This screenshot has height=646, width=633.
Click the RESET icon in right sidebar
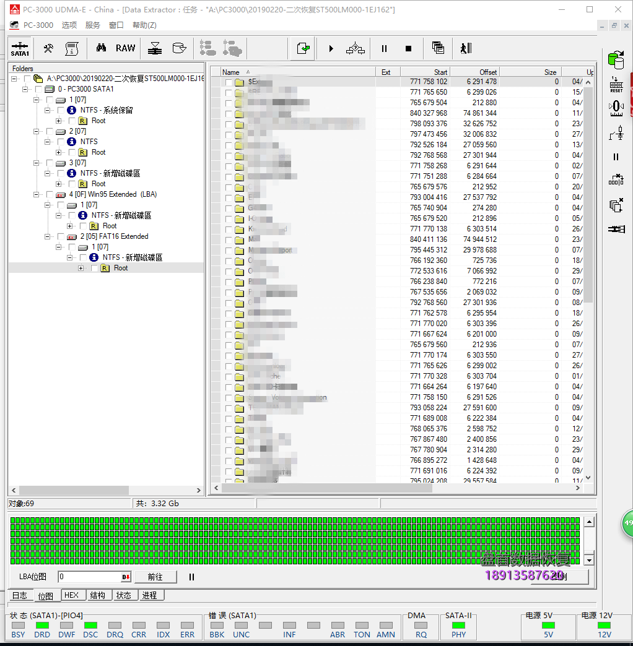pos(616,85)
